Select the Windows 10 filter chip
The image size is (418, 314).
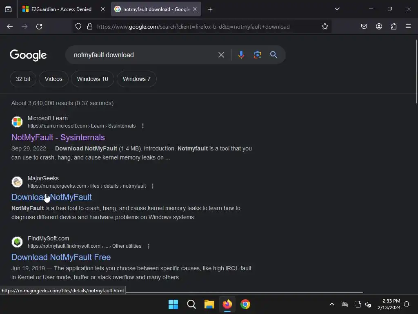(93, 79)
